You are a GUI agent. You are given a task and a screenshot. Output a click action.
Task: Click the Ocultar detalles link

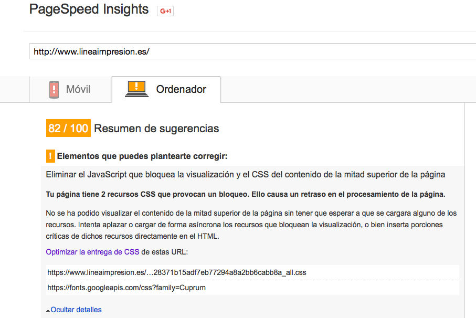pos(76,310)
